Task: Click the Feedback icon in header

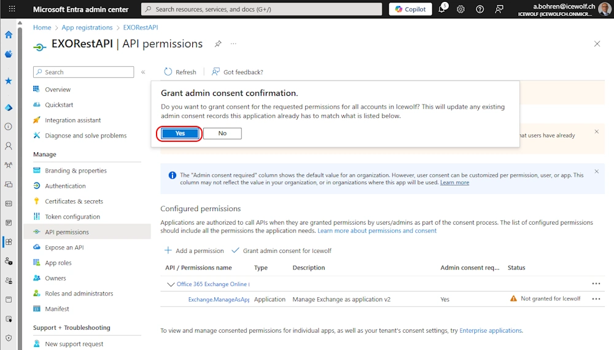Action: click(499, 9)
